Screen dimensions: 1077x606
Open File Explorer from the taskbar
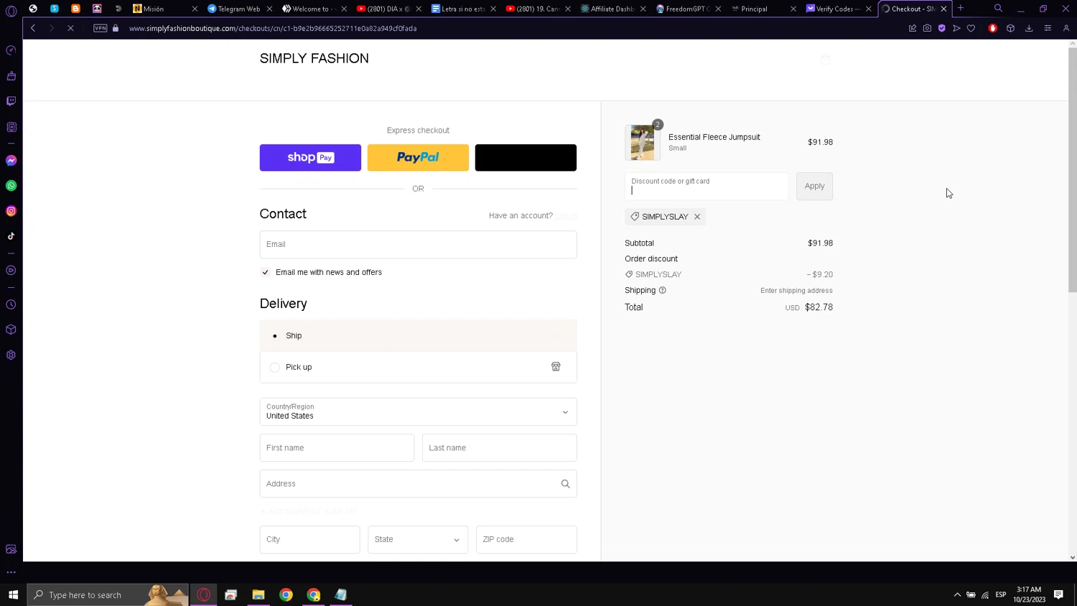pyautogui.click(x=258, y=595)
